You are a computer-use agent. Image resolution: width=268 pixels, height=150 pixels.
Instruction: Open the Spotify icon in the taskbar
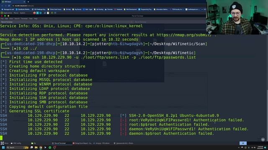tap(50, 147)
